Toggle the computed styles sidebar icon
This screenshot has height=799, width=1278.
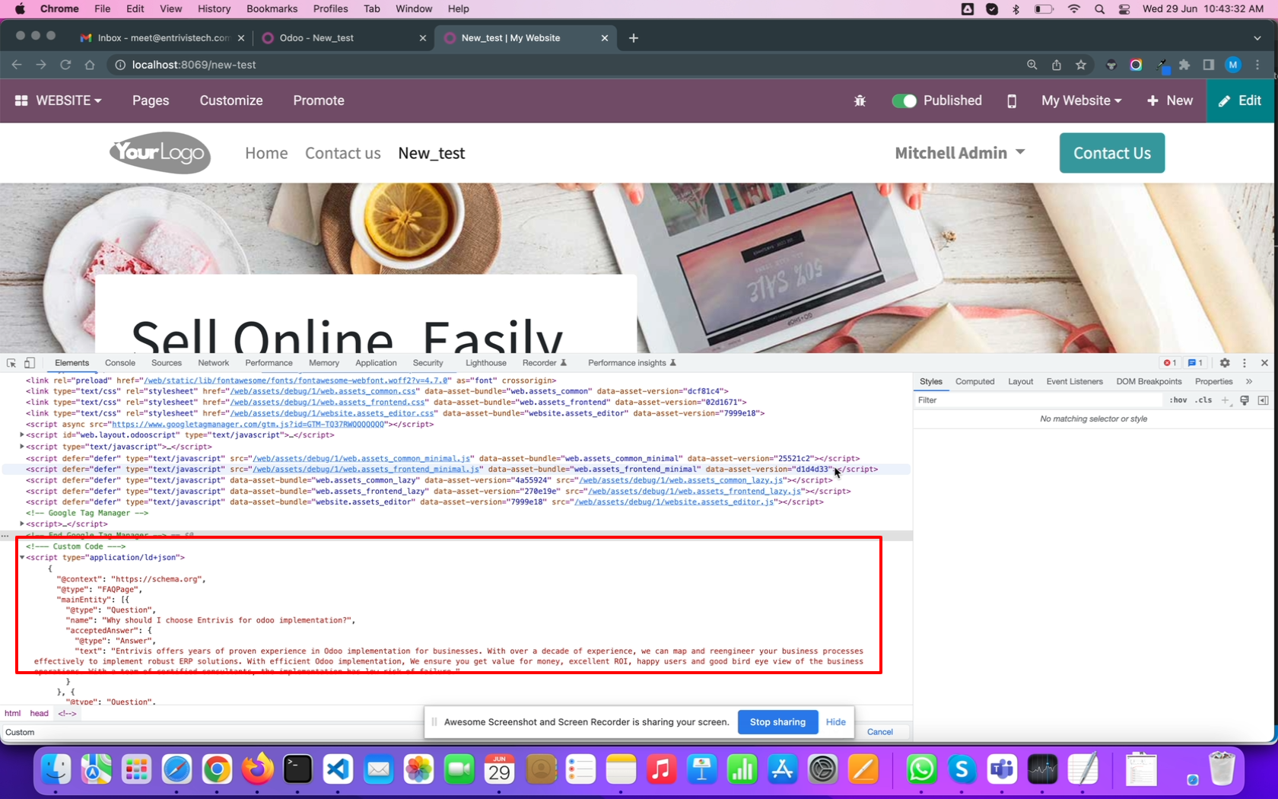point(1263,400)
